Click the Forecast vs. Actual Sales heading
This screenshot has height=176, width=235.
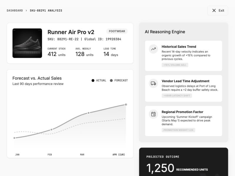(37, 78)
